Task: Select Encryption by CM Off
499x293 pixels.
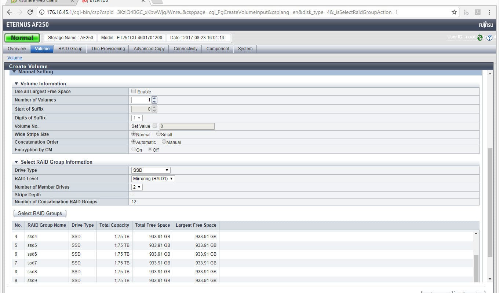Action: (150, 149)
